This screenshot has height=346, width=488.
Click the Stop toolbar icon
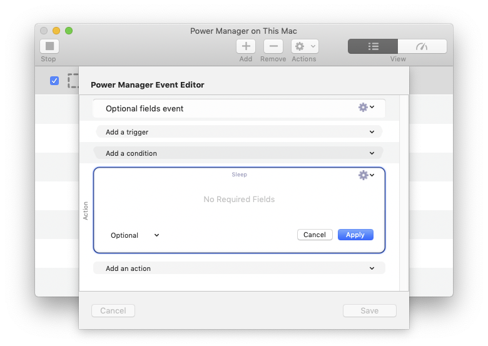(x=49, y=46)
